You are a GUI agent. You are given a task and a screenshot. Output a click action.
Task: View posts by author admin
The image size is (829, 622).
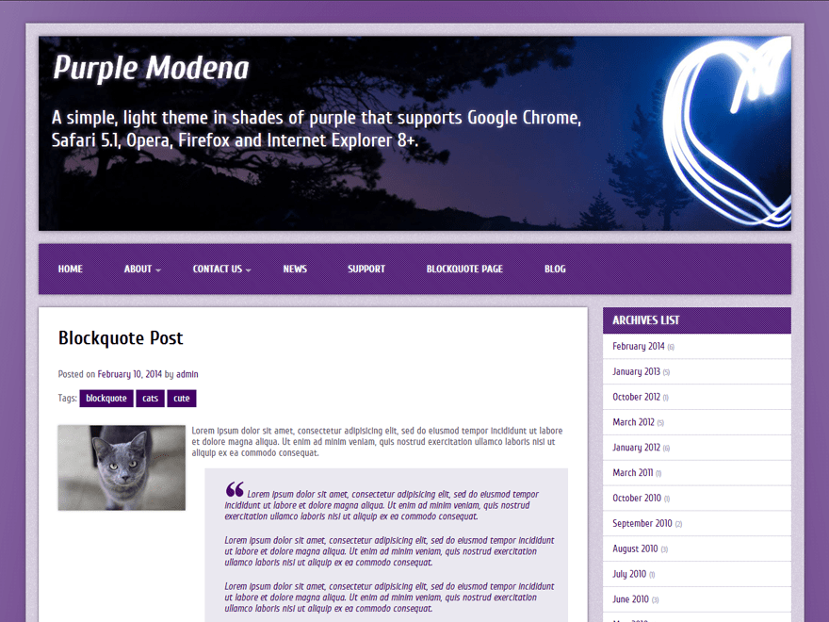pos(187,374)
